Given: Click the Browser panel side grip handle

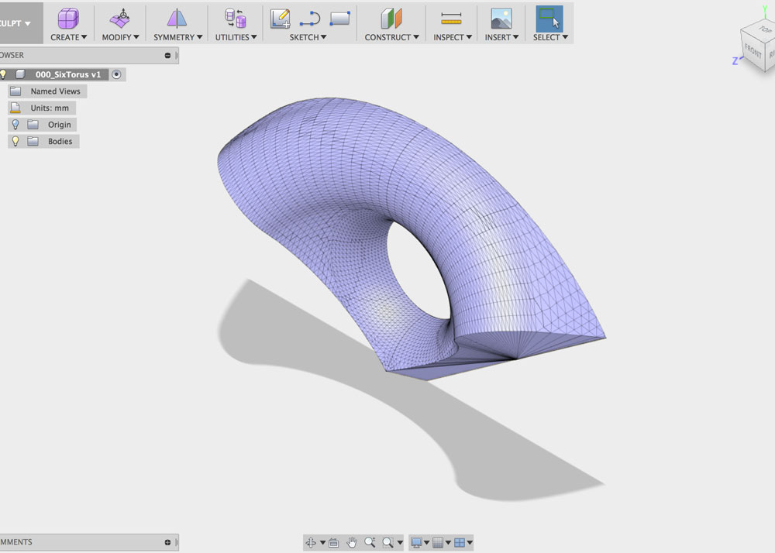Looking at the screenshot, I should point(177,55).
